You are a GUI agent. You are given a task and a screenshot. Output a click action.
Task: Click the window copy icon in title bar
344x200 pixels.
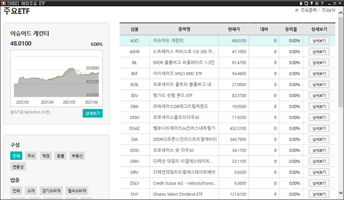(x=306, y=3)
